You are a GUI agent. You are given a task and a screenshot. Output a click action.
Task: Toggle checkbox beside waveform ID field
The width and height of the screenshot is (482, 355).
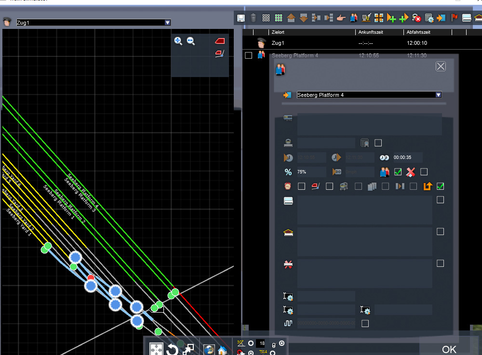coord(365,323)
